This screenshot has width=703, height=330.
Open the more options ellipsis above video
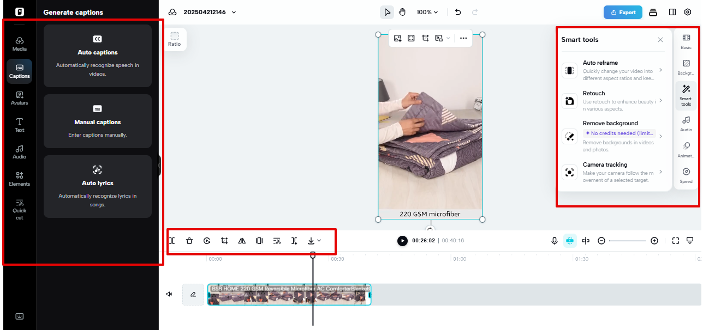(x=463, y=38)
